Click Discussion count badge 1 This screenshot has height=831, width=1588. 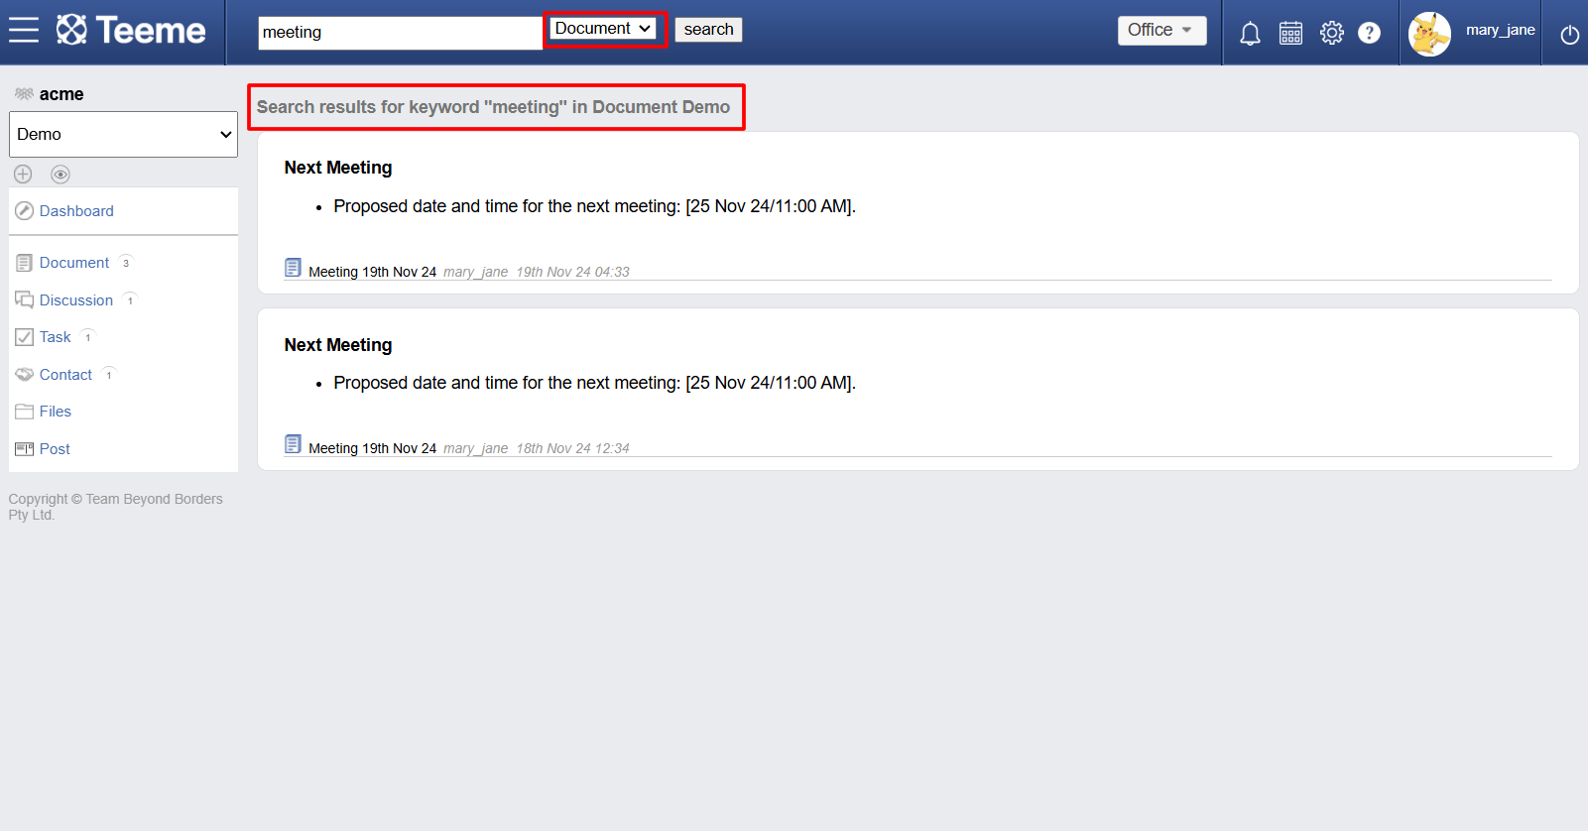pyautogui.click(x=130, y=300)
